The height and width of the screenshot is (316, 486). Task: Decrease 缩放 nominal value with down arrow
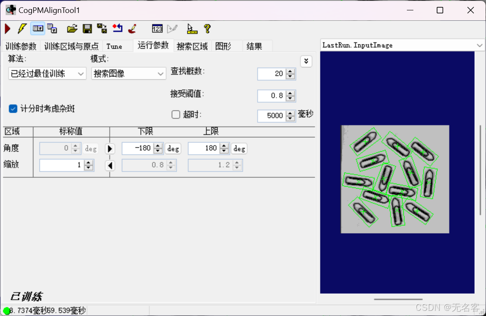89,168
